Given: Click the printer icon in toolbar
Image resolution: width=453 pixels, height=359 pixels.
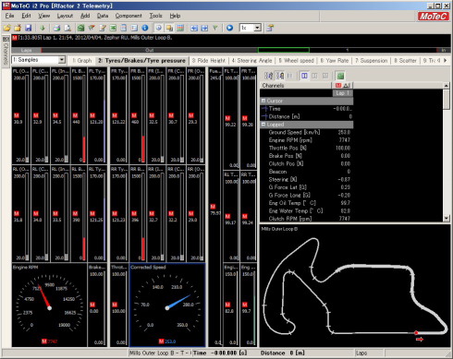Looking at the screenshot, I should [56, 28].
